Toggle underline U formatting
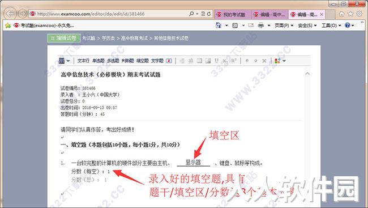The height and width of the screenshot is (208, 368). click(216, 61)
